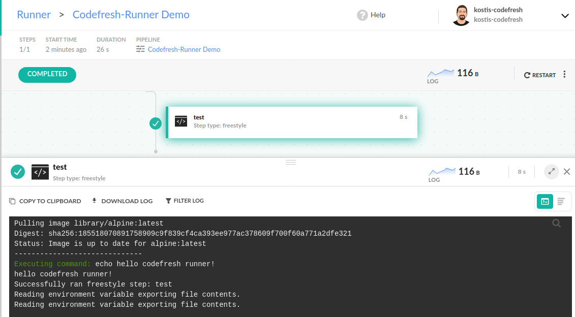Screen dimensions: 575x317
Task: Download the step log
Action: tap(122, 201)
